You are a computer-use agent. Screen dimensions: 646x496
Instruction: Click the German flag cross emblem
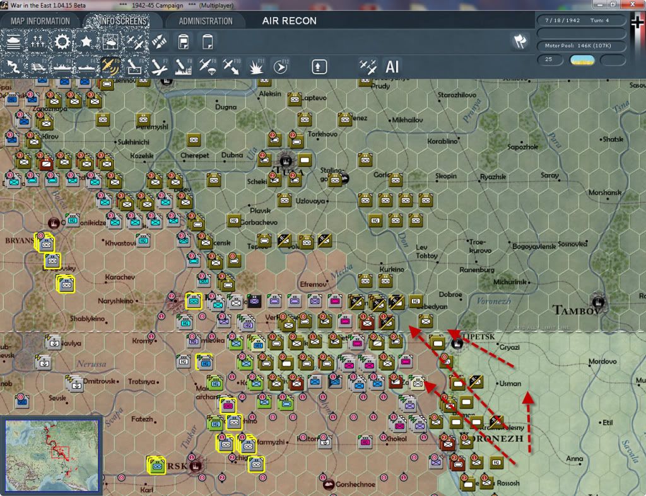click(x=638, y=22)
